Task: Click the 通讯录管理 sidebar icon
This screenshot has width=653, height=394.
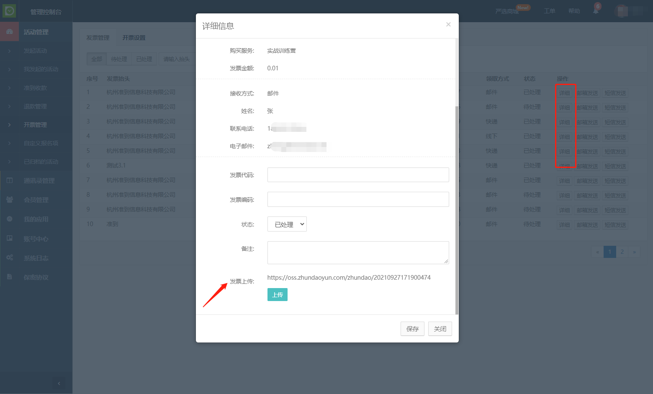Action: [10, 180]
